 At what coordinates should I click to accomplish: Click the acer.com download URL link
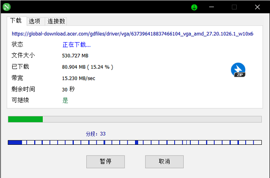(133, 34)
